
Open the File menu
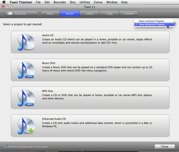[38, 2]
